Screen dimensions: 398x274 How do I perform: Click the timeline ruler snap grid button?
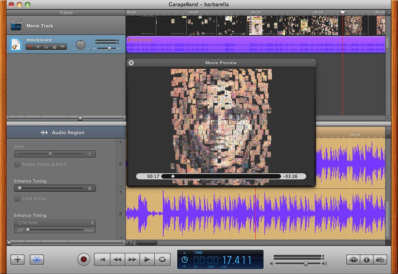[x=388, y=12]
